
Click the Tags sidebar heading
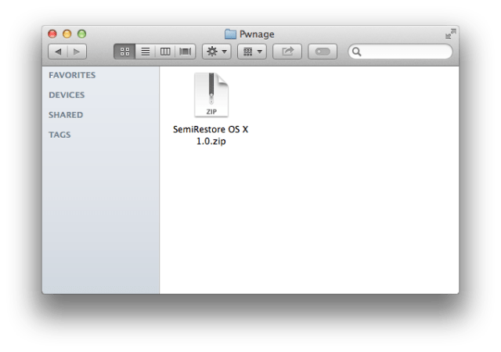tap(59, 135)
